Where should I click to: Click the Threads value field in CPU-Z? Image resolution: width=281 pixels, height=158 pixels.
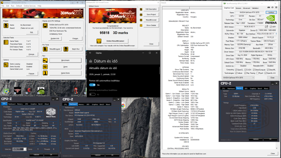53,149
